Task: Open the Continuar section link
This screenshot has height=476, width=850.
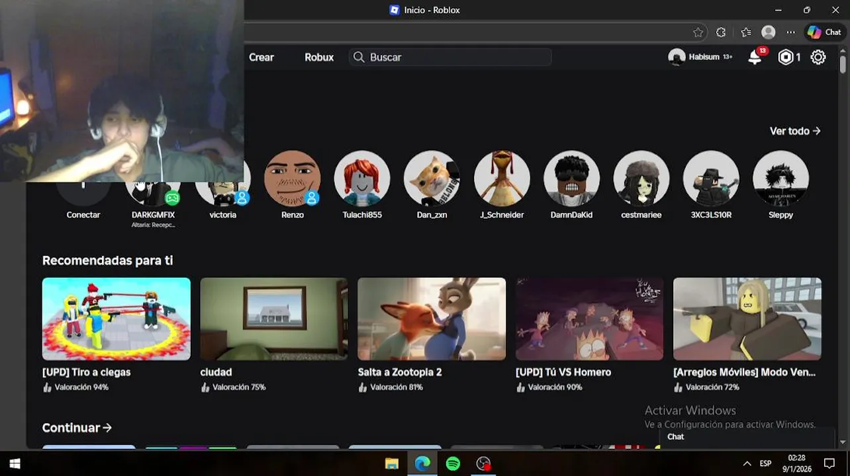Action: 77,428
